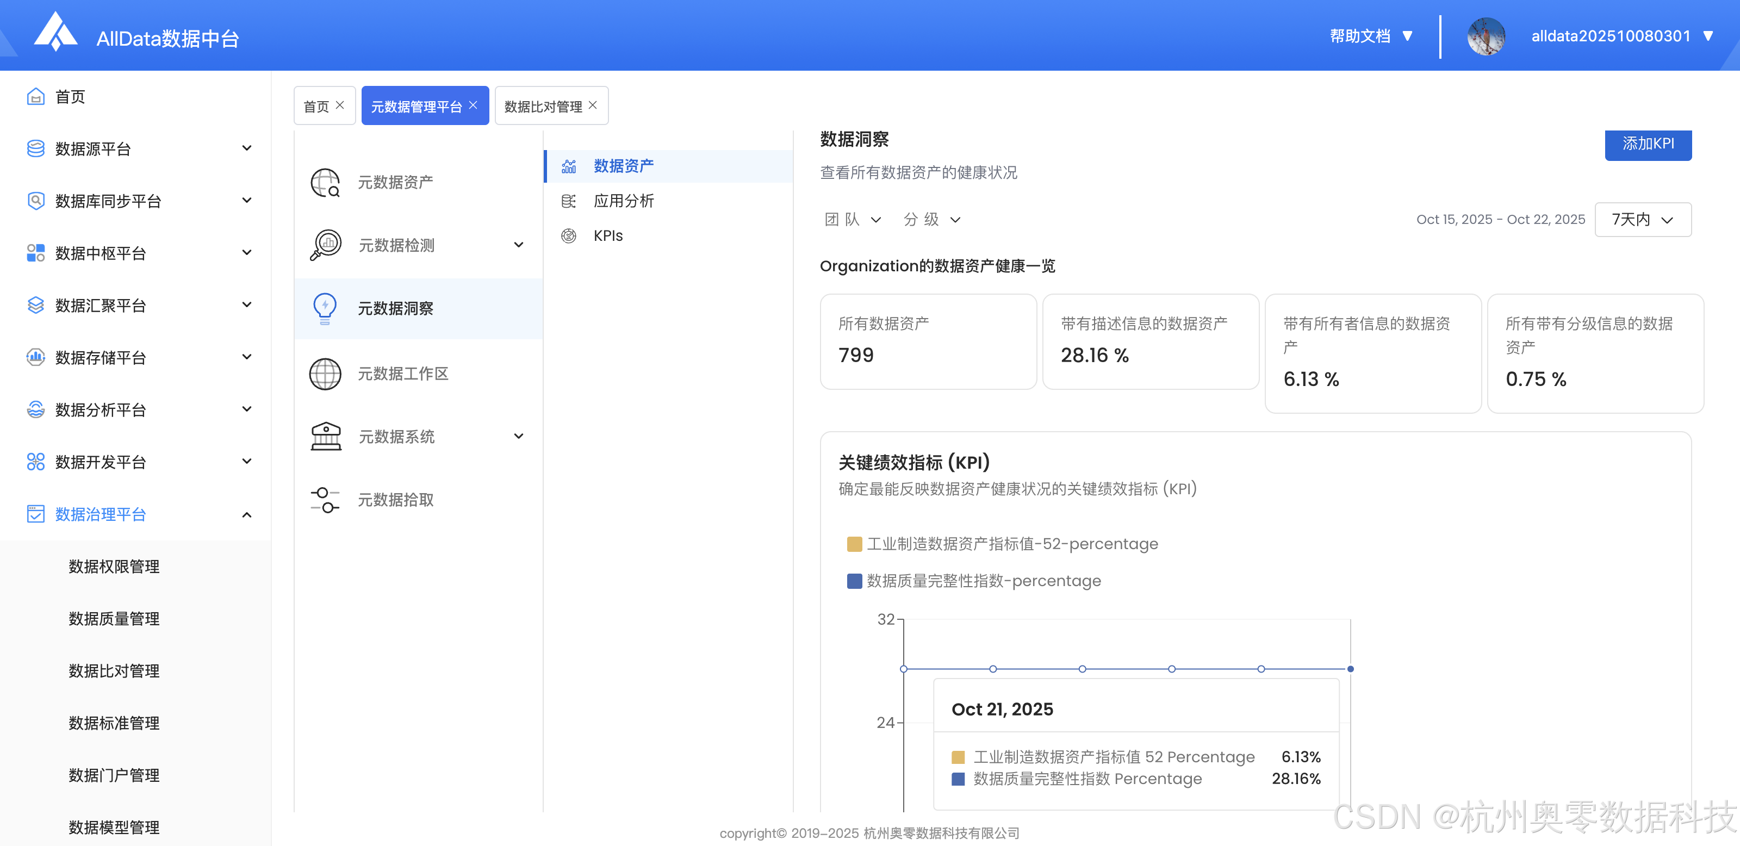Open the 元数据系统 bank icon
This screenshot has height=846, width=1740.
(x=325, y=436)
